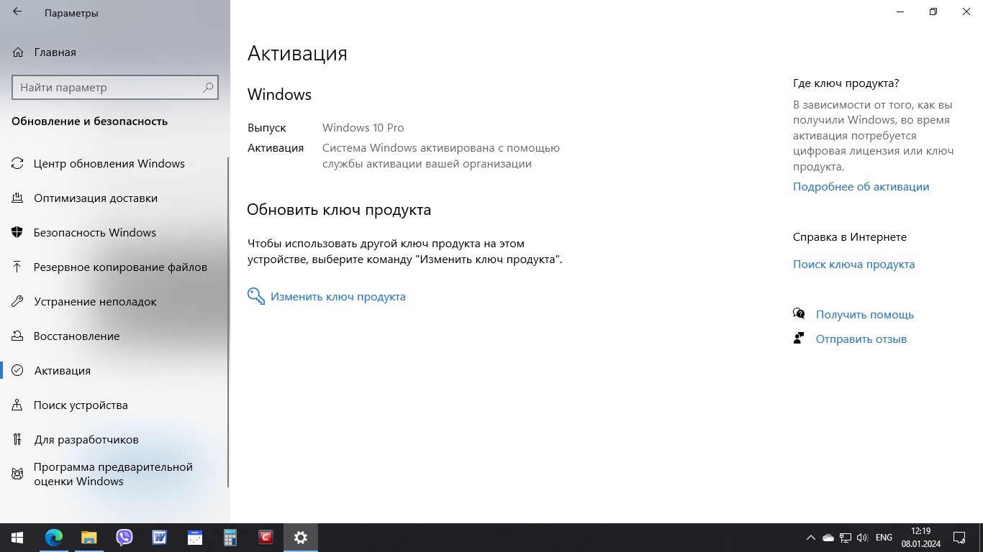Click the volume speaker tray icon
Viewport: 983px width, 552px height.
(862, 538)
